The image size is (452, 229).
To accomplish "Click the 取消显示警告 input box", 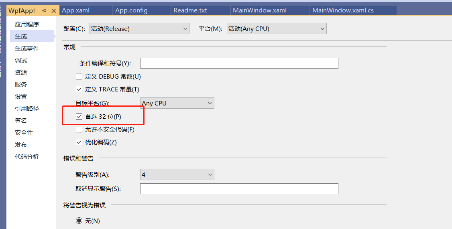I will [239, 189].
